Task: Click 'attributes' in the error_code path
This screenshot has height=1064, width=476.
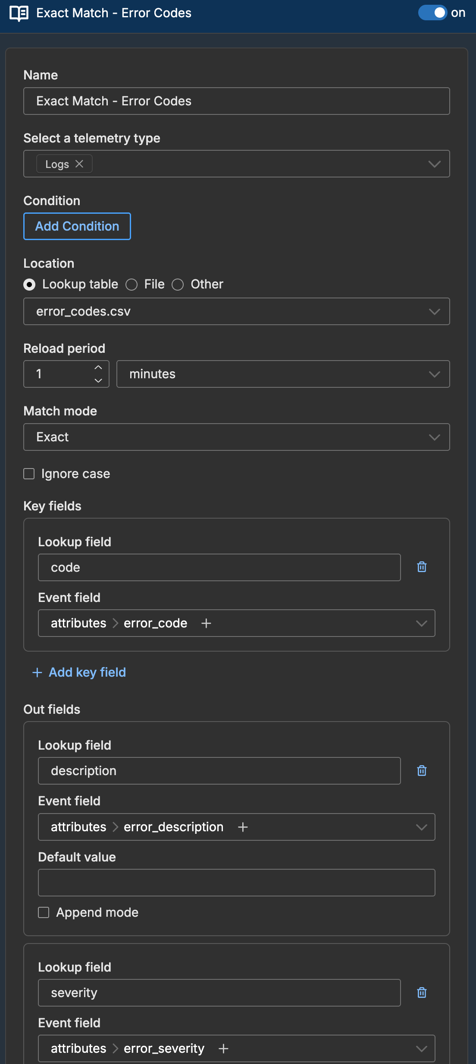Action: coord(78,623)
